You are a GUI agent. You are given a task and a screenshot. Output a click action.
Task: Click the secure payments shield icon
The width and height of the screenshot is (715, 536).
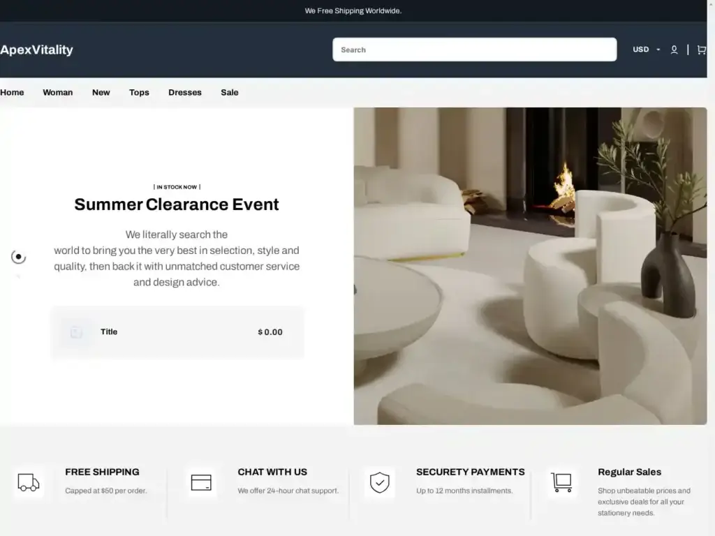point(379,482)
